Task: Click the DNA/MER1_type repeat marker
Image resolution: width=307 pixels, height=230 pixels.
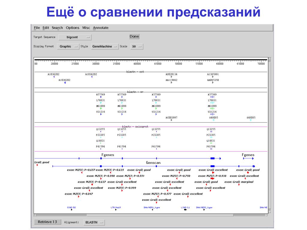Action: point(152,210)
